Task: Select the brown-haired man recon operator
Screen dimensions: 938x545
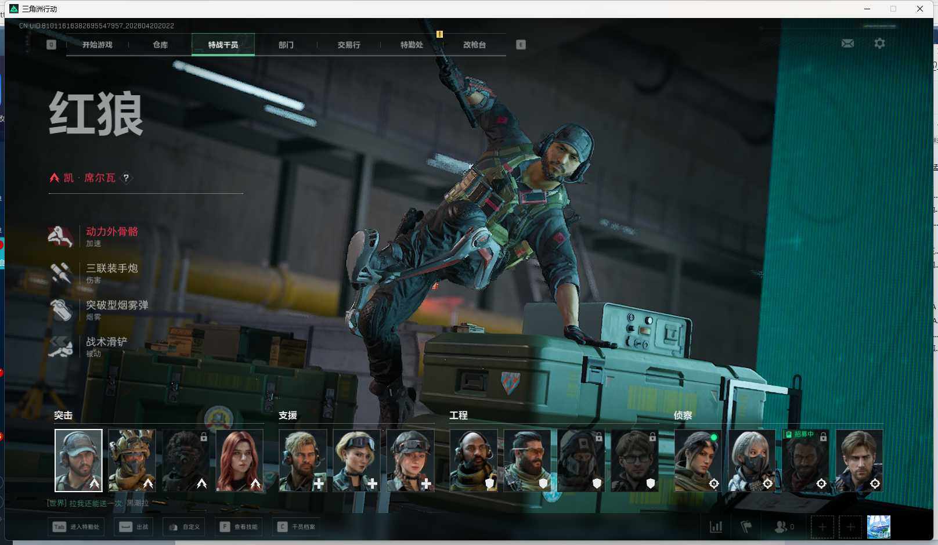Action: click(860, 460)
